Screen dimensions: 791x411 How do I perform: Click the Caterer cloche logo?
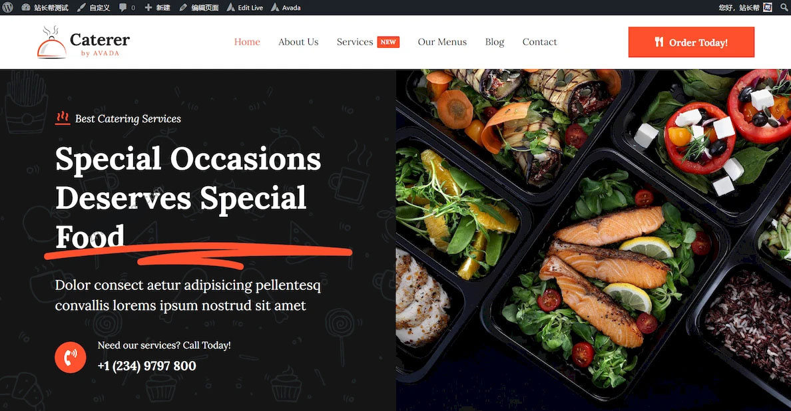point(51,42)
